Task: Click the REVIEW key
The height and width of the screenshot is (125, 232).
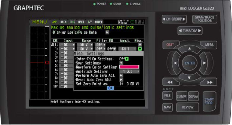Action: pyautogui.click(x=187, y=107)
